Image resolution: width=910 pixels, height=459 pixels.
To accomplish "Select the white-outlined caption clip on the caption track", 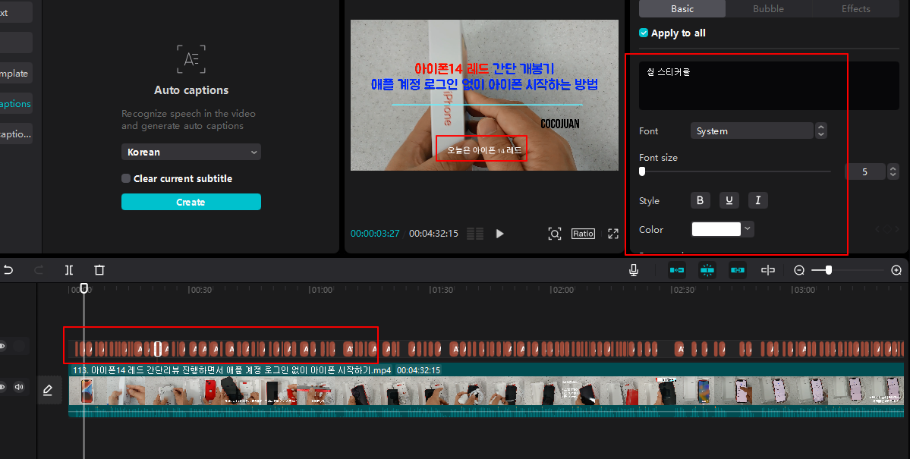I will coord(157,349).
